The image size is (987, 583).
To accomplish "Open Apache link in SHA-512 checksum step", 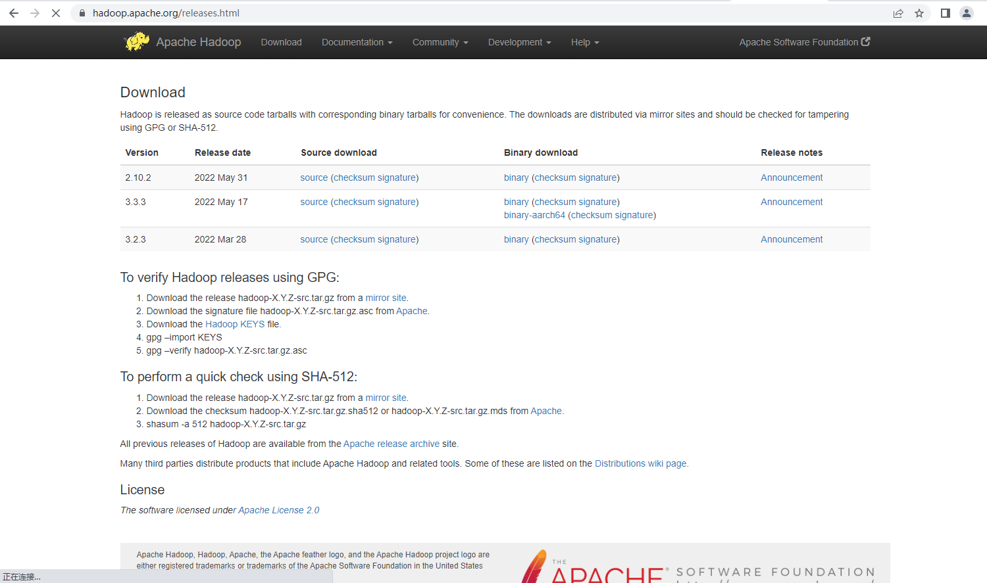I will point(546,411).
